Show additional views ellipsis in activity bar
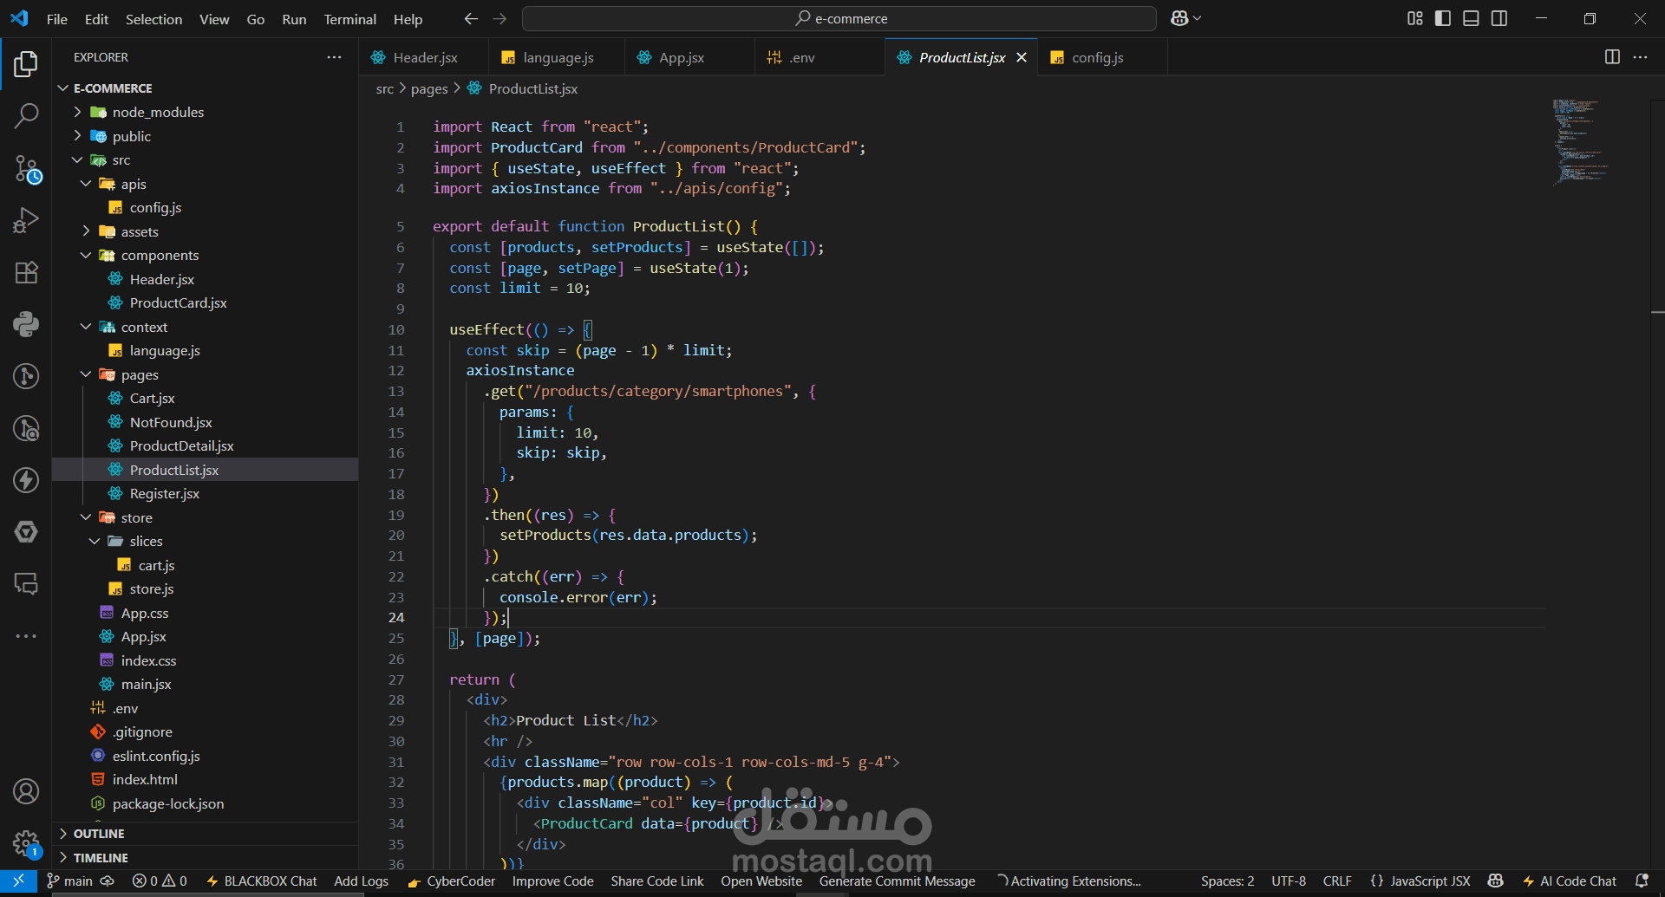Viewport: 1665px width, 897px height. (x=26, y=636)
